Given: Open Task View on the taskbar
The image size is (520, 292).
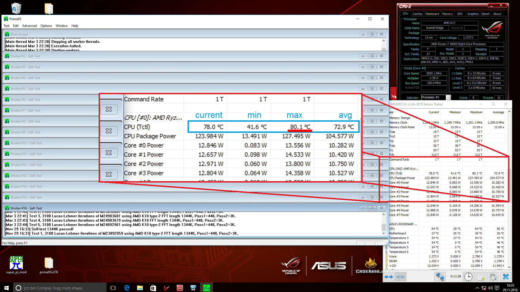Looking at the screenshot, I should 113,288.
